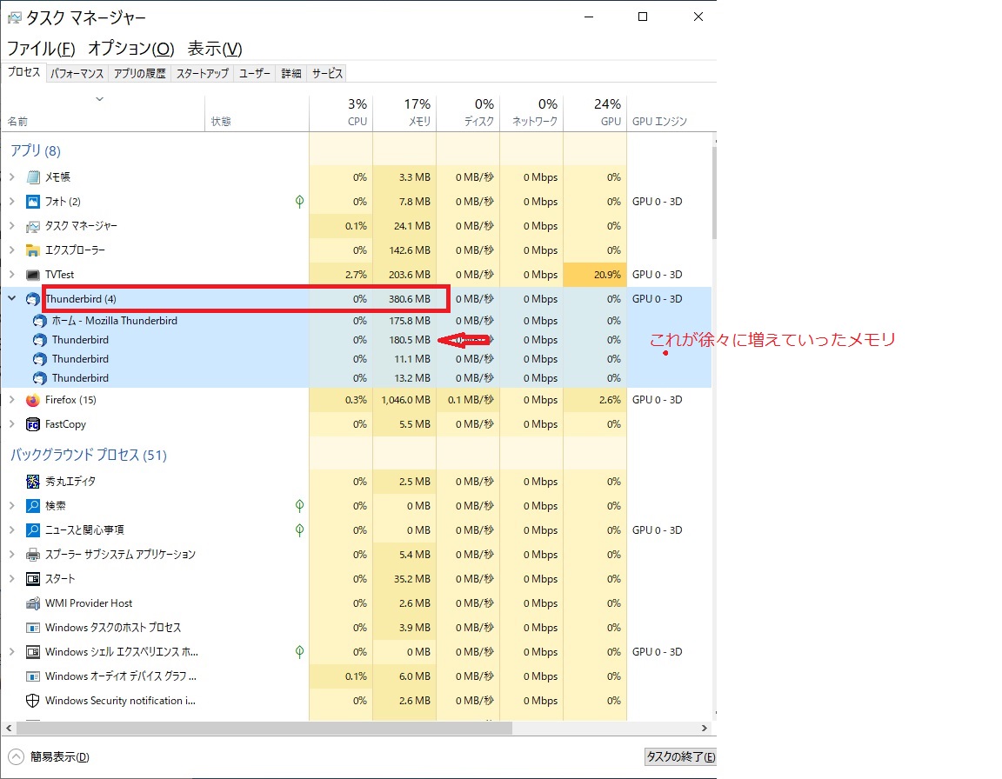Expand the Firefox (15) process group
This screenshot has width=1002, height=779.
12,400
